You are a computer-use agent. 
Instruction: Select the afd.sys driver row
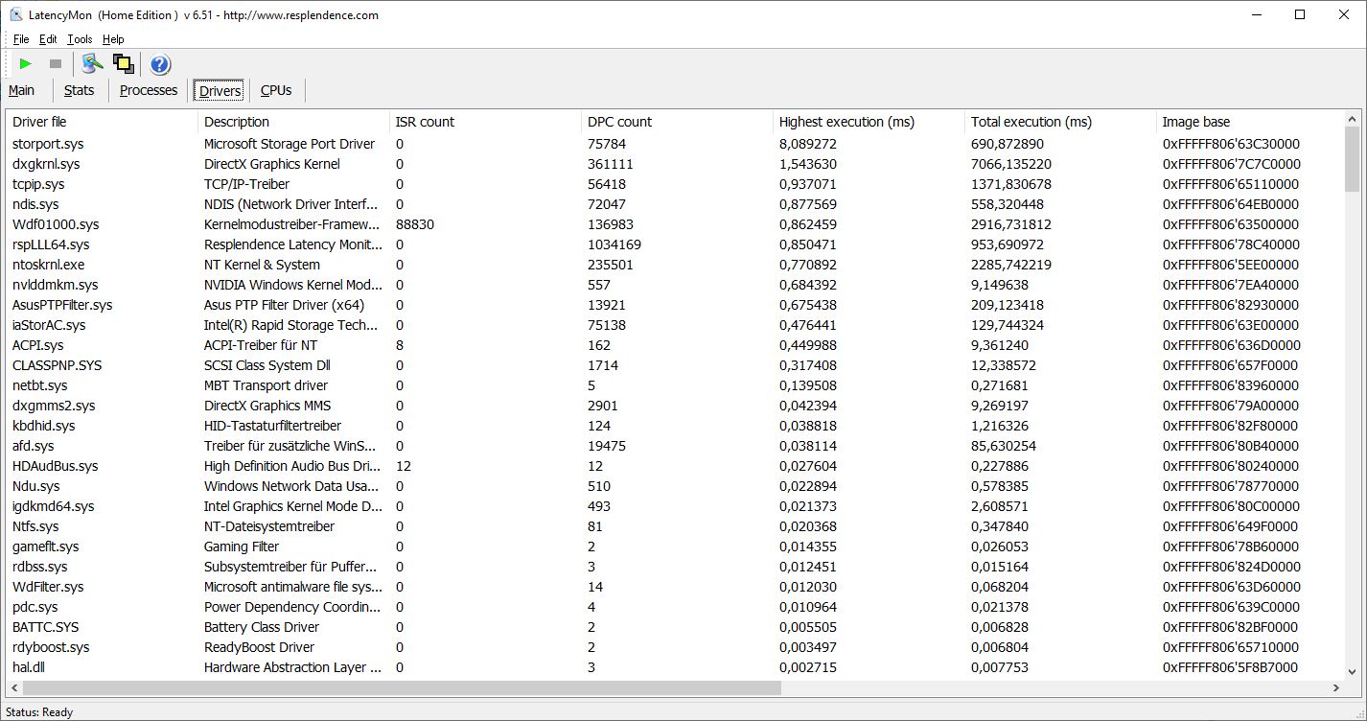(x=675, y=446)
